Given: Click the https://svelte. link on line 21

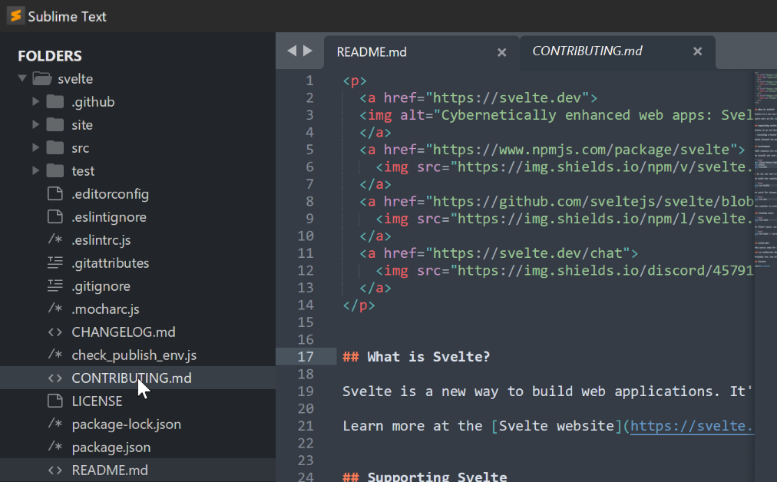Looking at the screenshot, I should coord(692,426).
